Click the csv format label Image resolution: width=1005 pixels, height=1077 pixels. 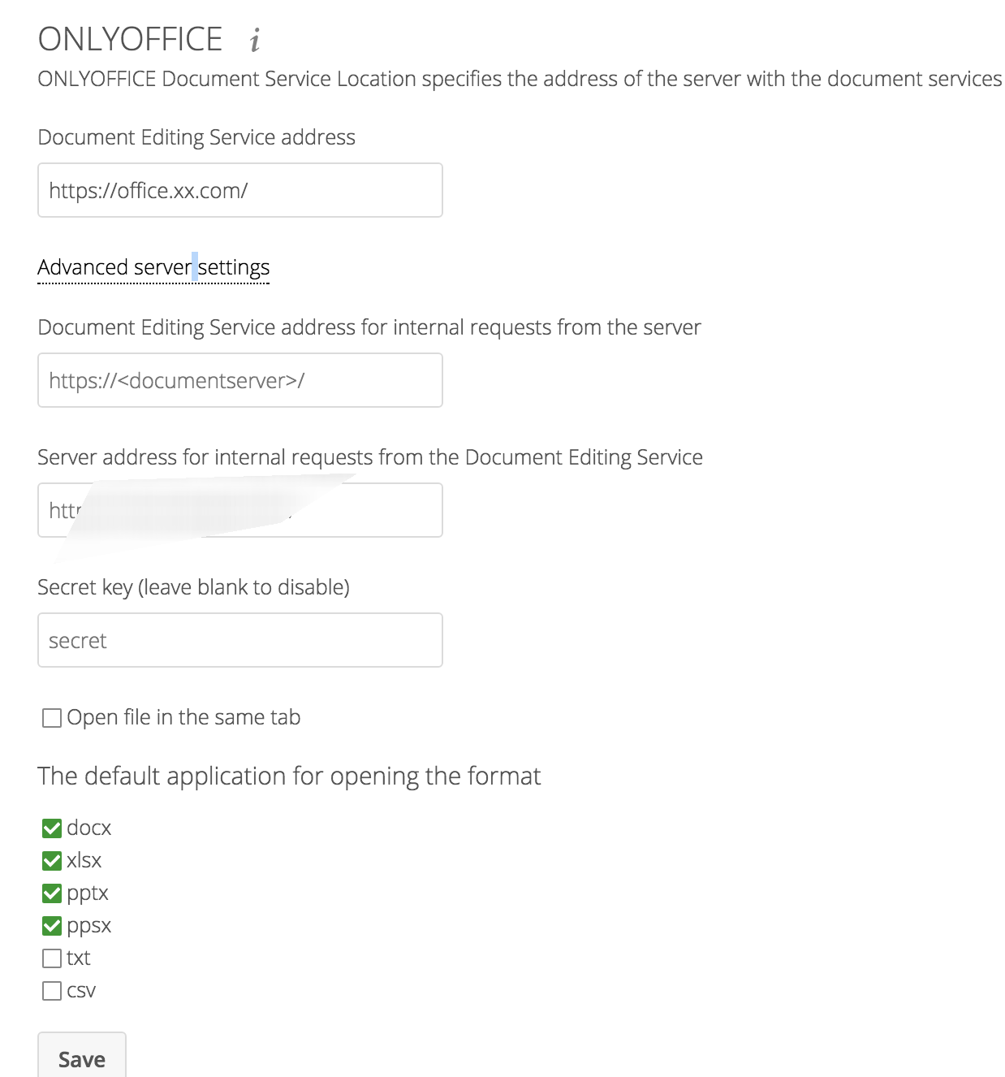coord(81,990)
